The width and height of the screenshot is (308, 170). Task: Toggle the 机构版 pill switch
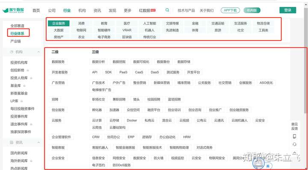click(x=252, y=10)
